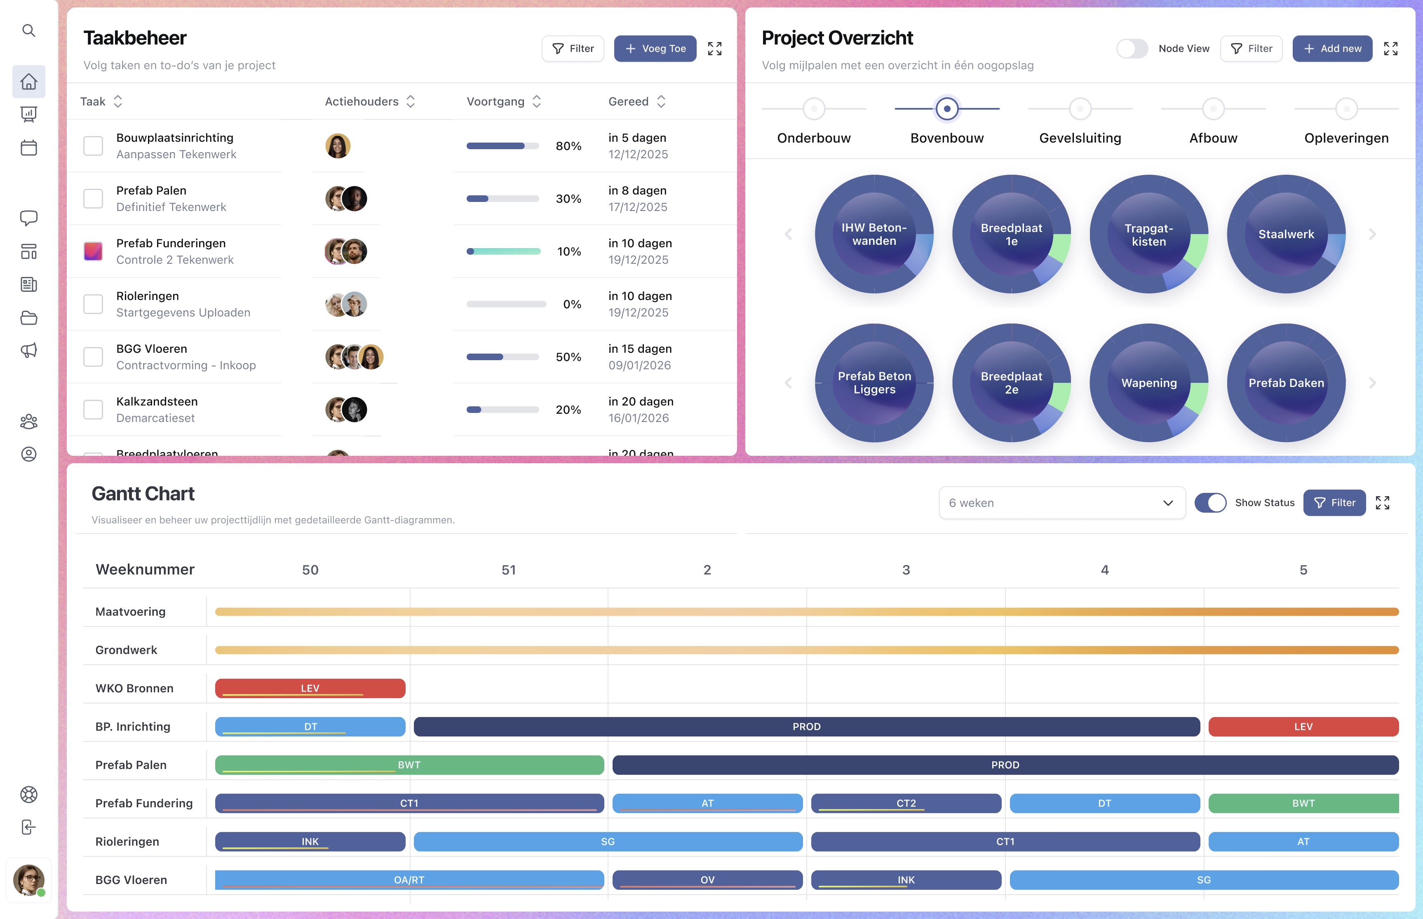Check the Bouwplaatsinrichting task checkbox
Viewport: 1423px width, 919px height.
click(93, 145)
